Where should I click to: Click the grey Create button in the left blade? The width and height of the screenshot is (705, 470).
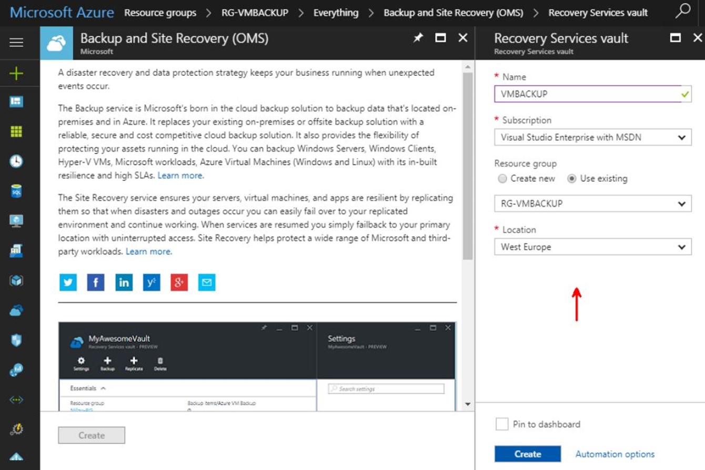coord(92,435)
